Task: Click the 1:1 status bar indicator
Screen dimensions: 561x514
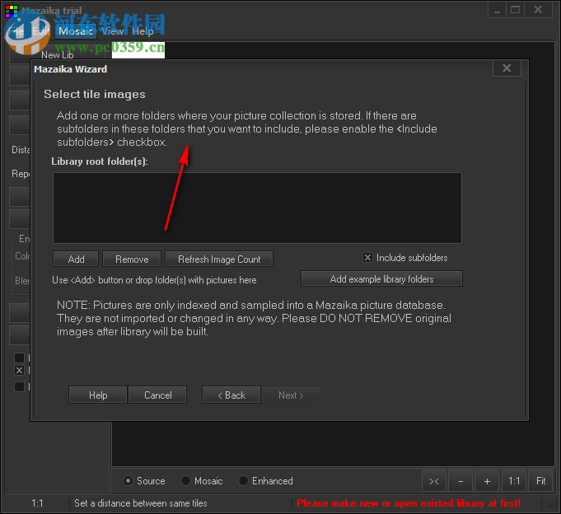Action: (37, 503)
